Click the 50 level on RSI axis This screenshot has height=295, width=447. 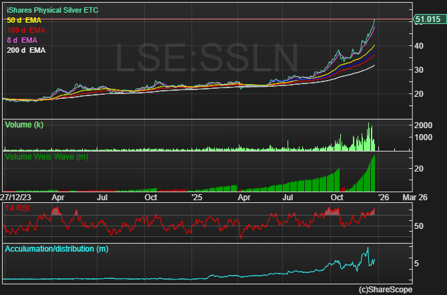click(x=419, y=226)
